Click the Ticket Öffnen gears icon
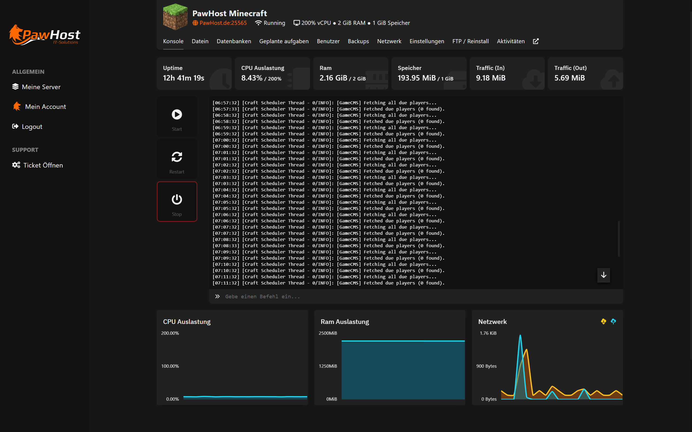The height and width of the screenshot is (432, 692). [16, 165]
